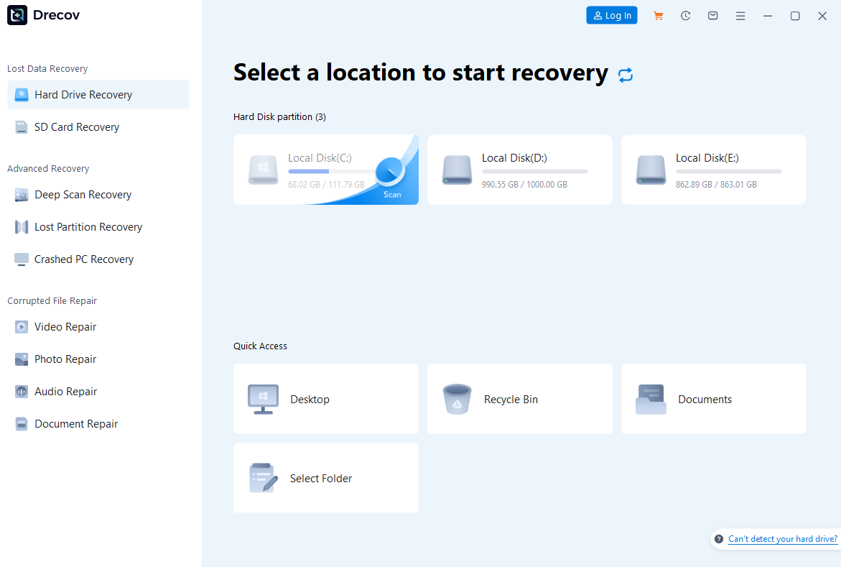Open the feedback message icon
This screenshot has height=567, width=841.
tap(712, 15)
